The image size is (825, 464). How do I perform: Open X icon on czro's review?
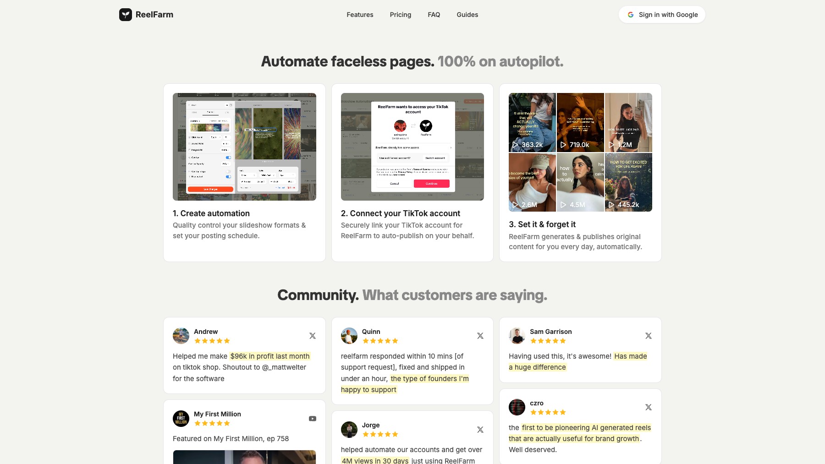(649, 407)
